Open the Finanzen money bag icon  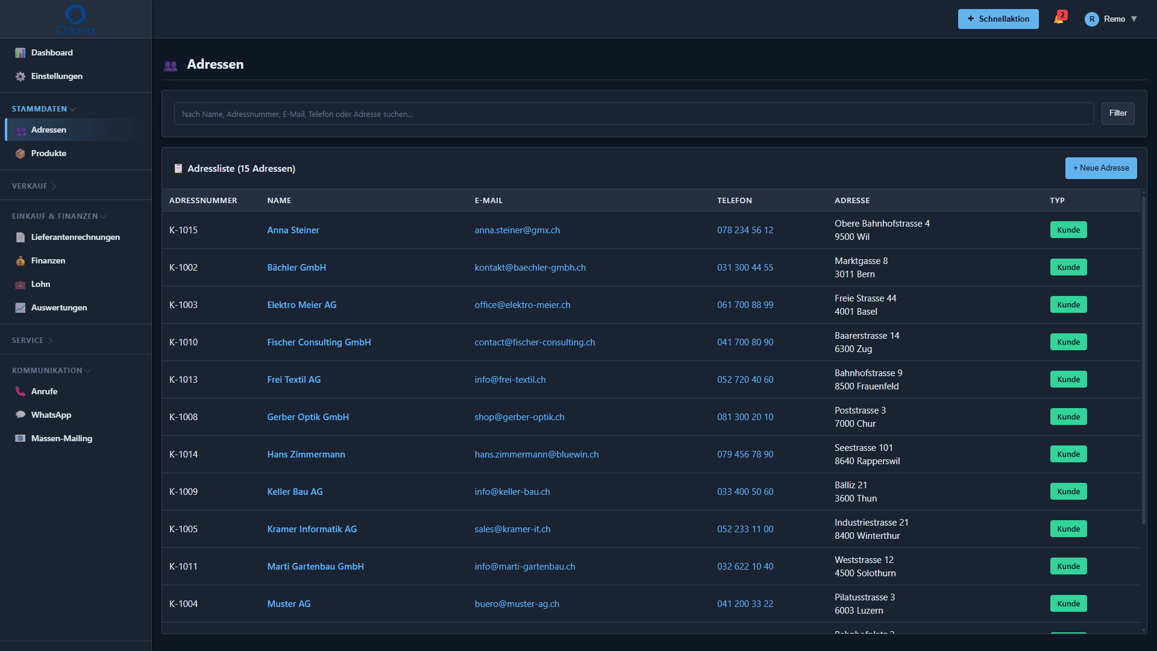coord(20,261)
